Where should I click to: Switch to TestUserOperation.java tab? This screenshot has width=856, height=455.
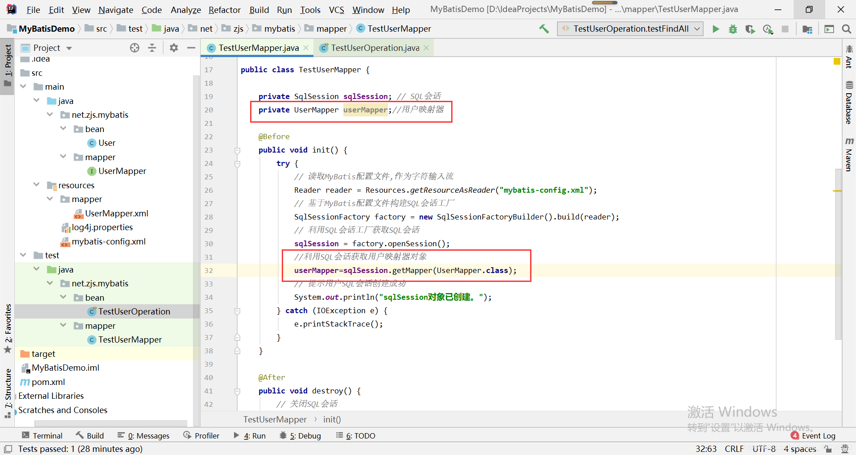[374, 48]
